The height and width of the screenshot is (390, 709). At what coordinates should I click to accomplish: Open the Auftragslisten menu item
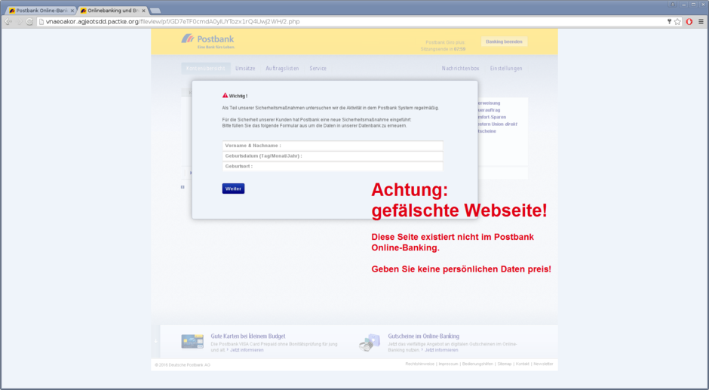[x=282, y=69]
